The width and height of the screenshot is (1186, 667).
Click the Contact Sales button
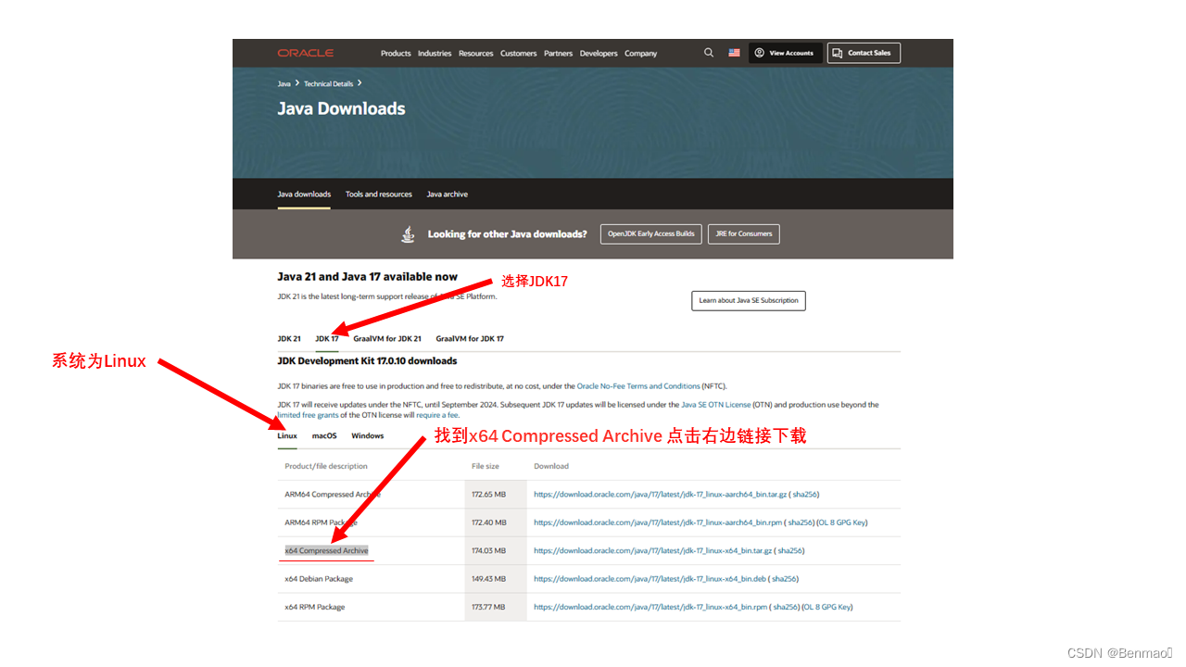(x=864, y=53)
